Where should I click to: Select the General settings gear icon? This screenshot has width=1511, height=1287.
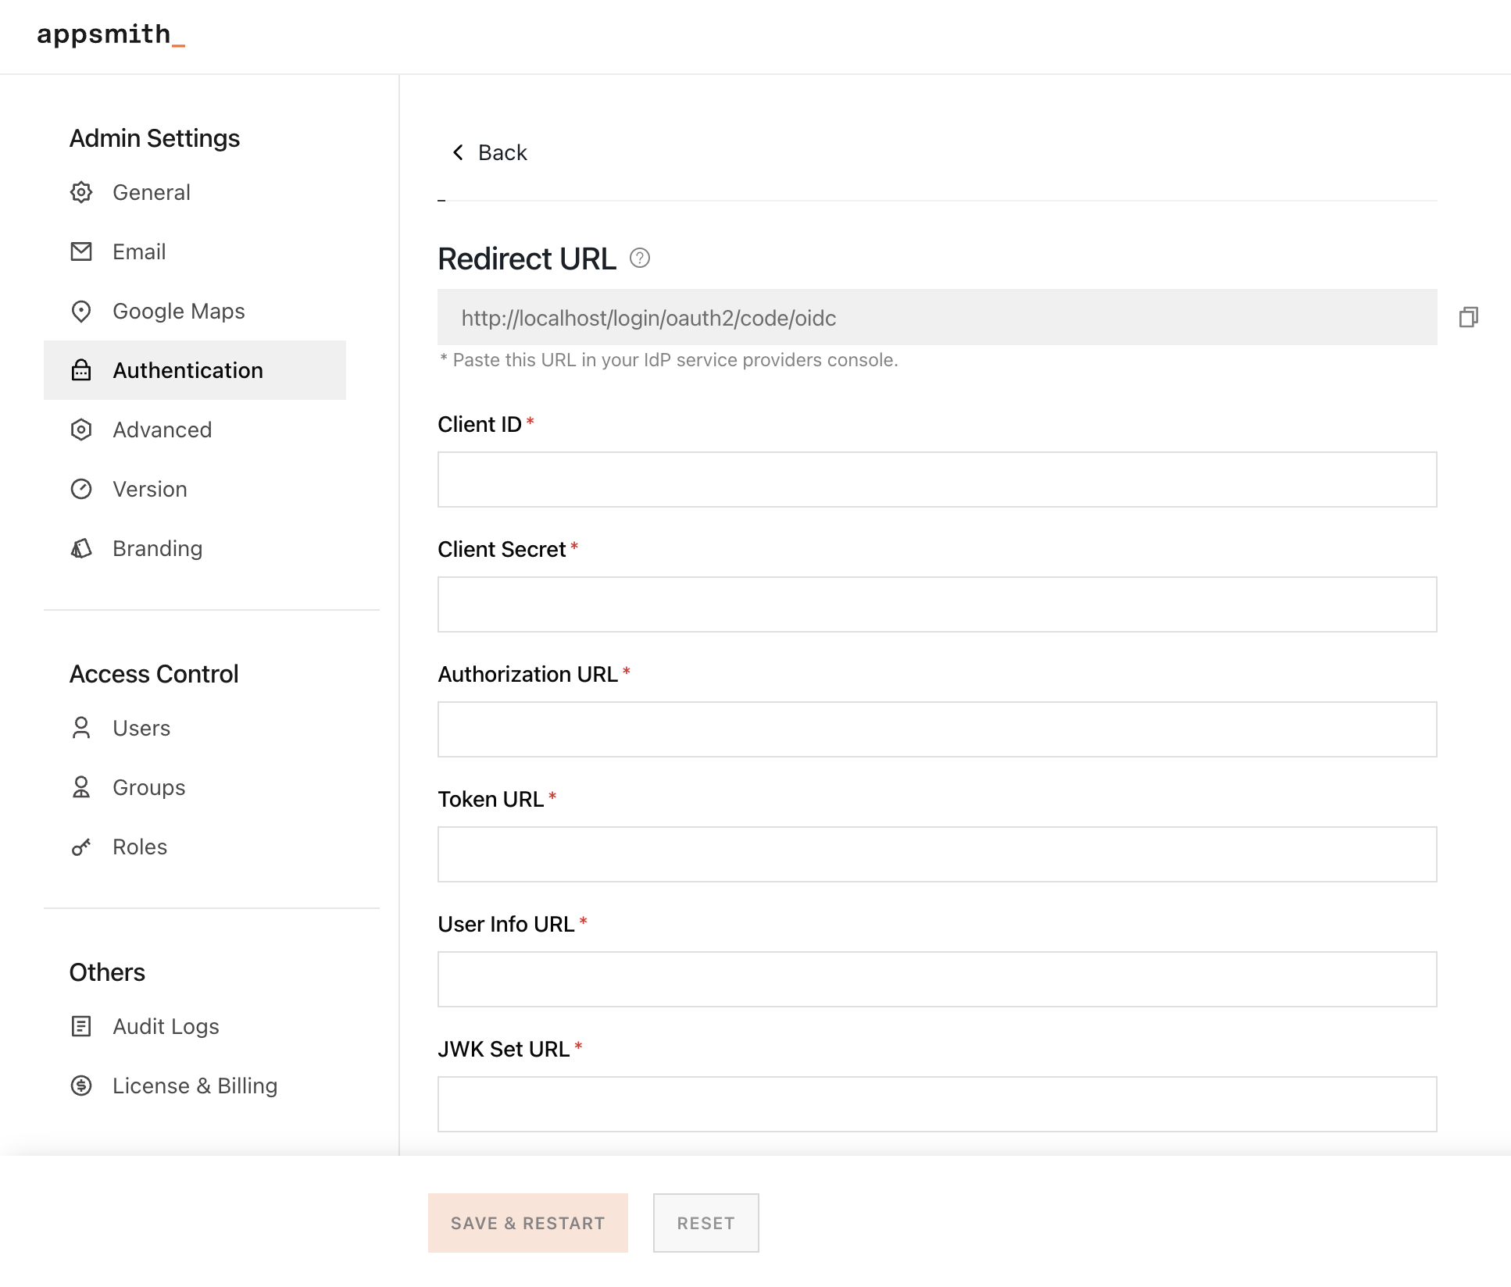(81, 192)
